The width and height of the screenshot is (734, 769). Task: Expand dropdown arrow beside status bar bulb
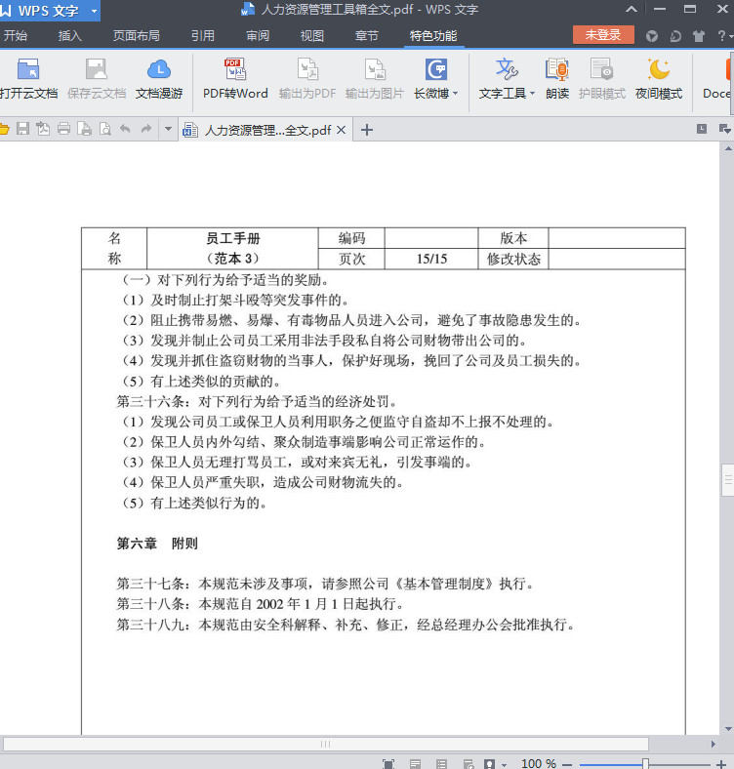(x=504, y=764)
